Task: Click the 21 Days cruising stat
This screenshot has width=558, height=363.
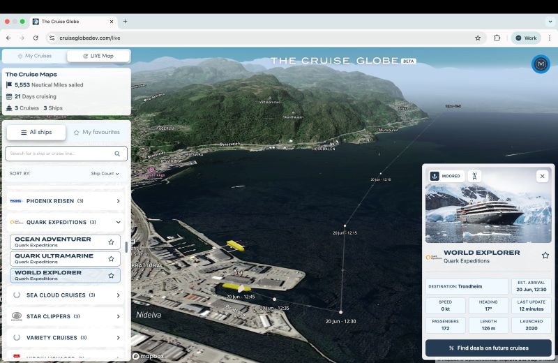Action: (x=31, y=96)
